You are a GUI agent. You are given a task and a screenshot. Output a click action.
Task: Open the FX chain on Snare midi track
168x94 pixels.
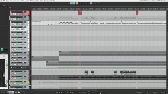pyautogui.click(x=17, y=39)
